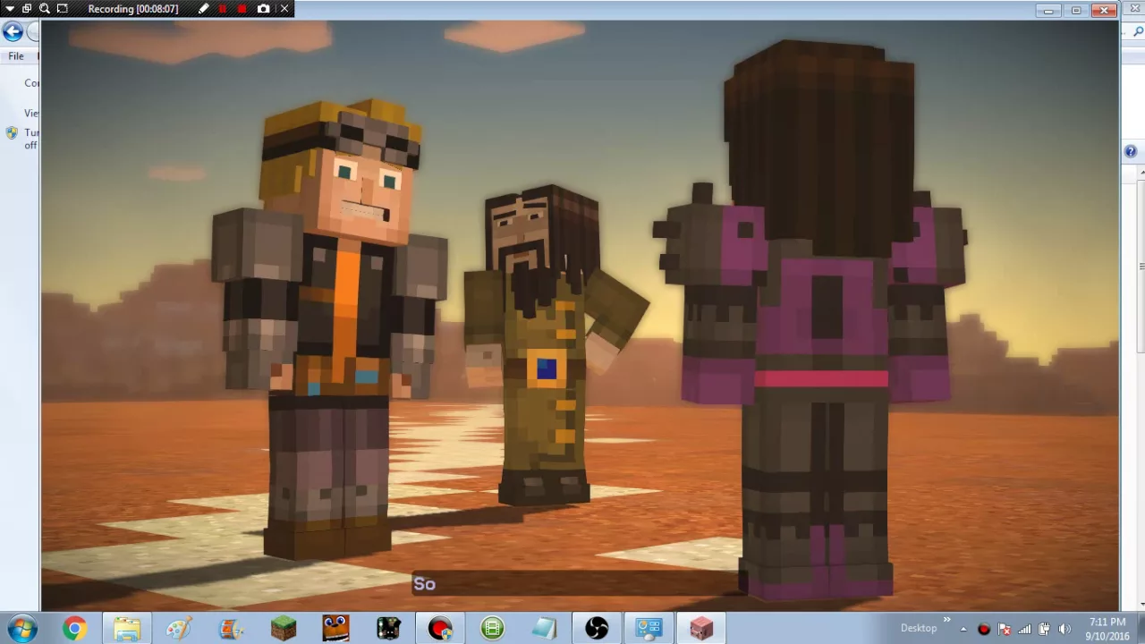
Task: Open the volume speaker tray icon
Action: [1064, 629]
